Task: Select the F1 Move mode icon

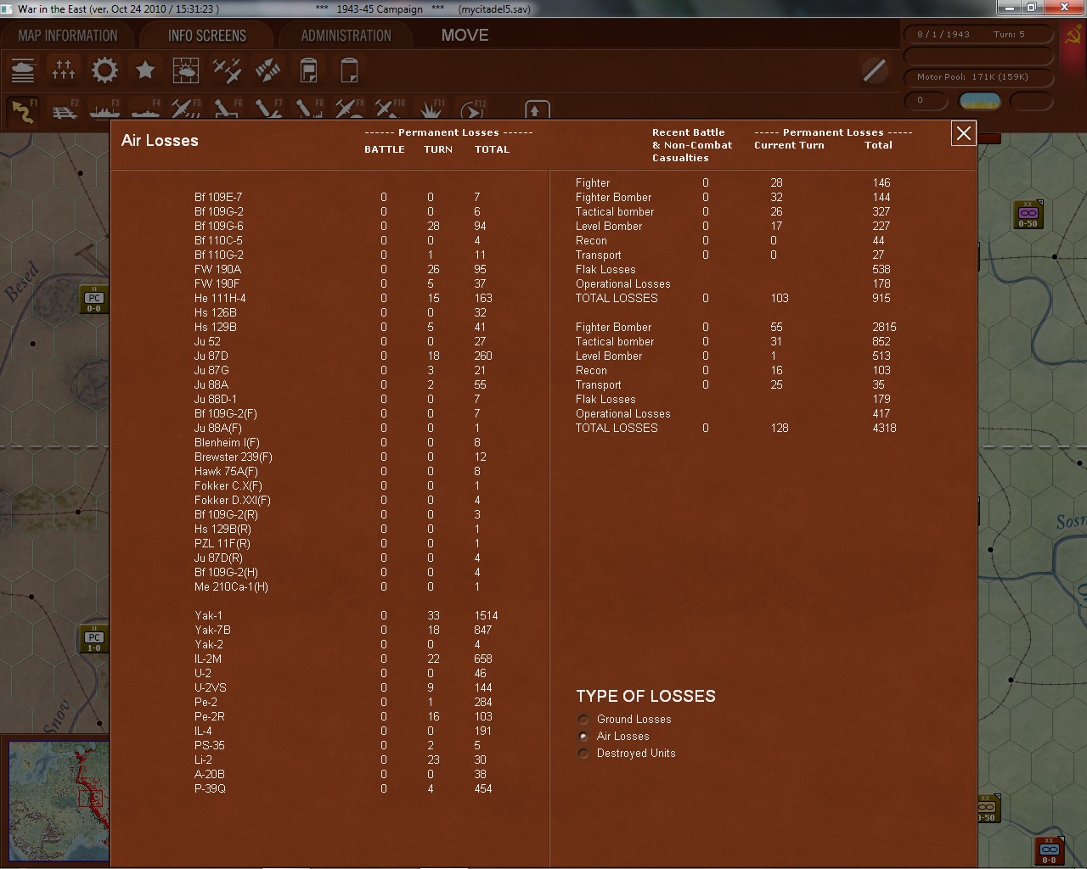Action: tap(23, 111)
